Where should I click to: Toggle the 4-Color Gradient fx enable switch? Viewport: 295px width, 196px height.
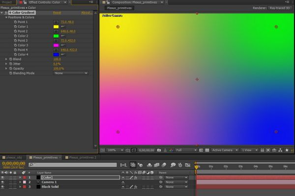tap(6, 13)
